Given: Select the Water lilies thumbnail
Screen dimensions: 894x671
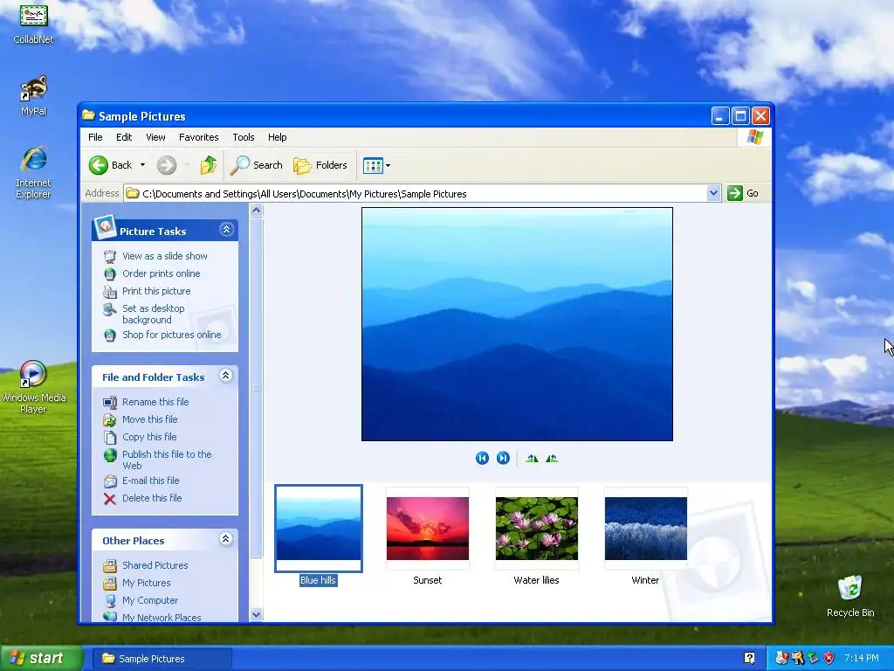Looking at the screenshot, I should (537, 529).
